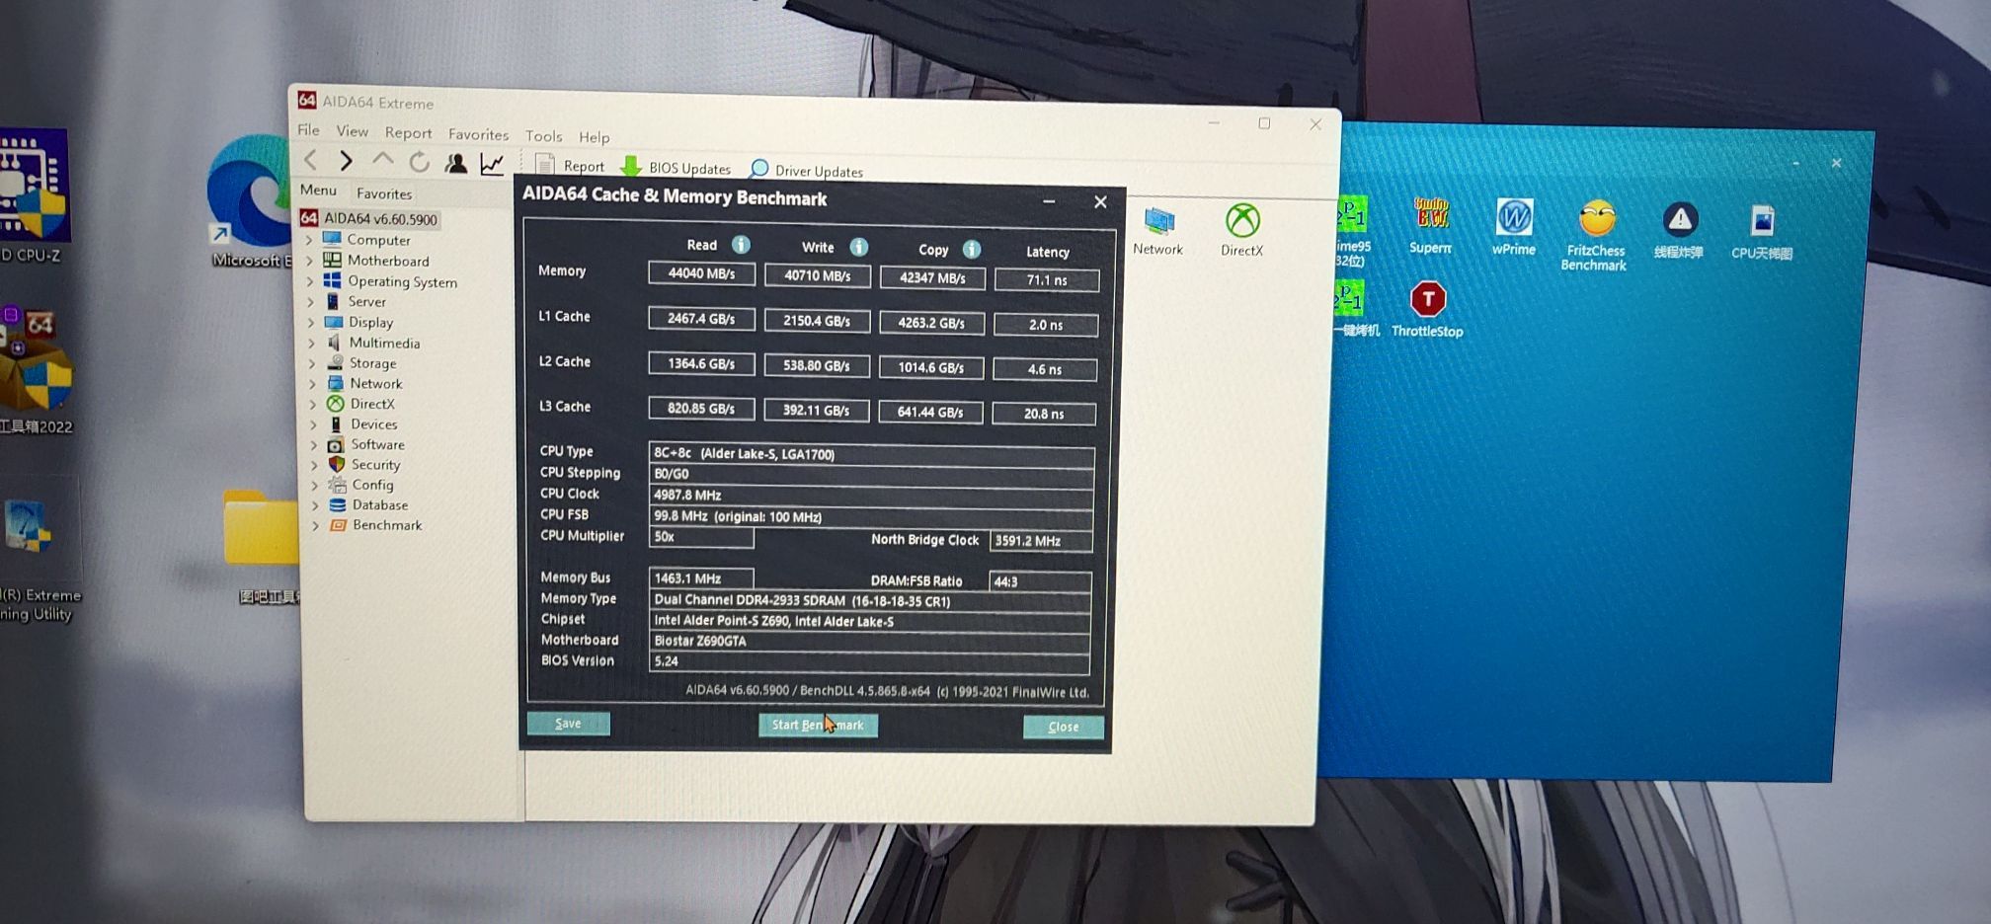Screen dimensions: 1991x924
Task: Click the Memory Latency 71.1 ns value
Action: [1047, 279]
